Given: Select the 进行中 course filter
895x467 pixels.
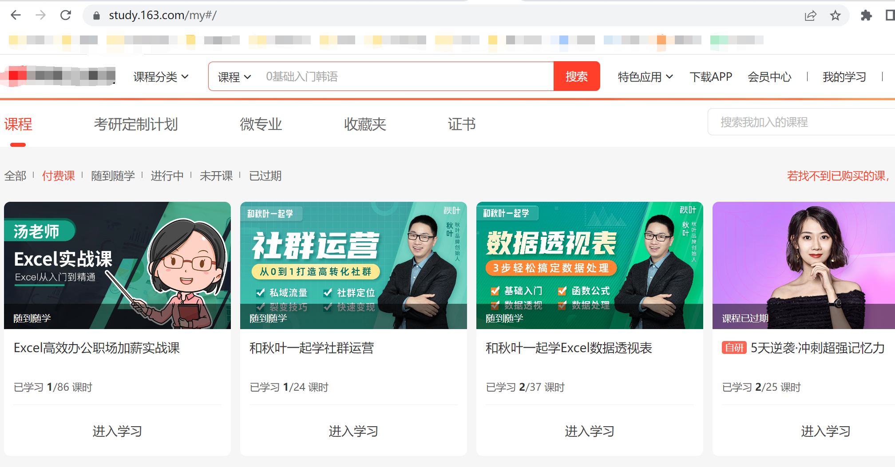Looking at the screenshot, I should pyautogui.click(x=167, y=176).
